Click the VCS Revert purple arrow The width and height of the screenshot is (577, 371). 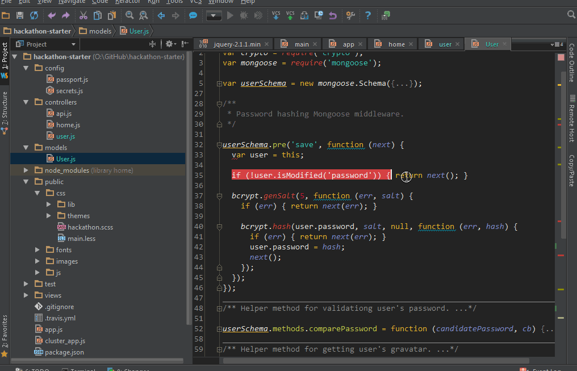pos(333,15)
